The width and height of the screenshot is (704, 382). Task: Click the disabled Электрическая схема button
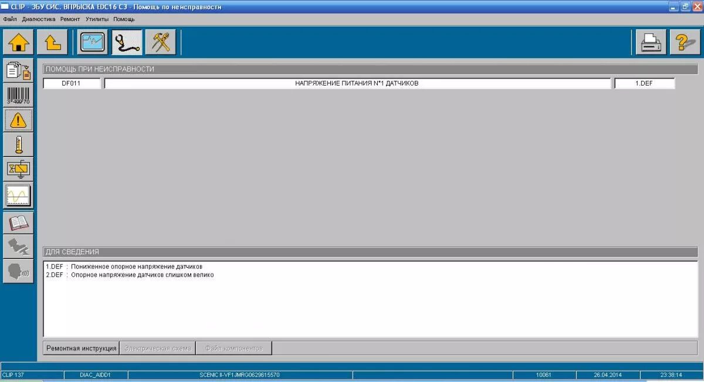click(x=157, y=348)
